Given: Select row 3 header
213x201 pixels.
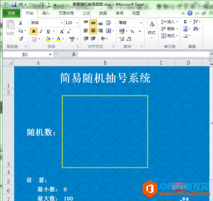Looking at the screenshot, I should pyautogui.click(x=8, y=132).
